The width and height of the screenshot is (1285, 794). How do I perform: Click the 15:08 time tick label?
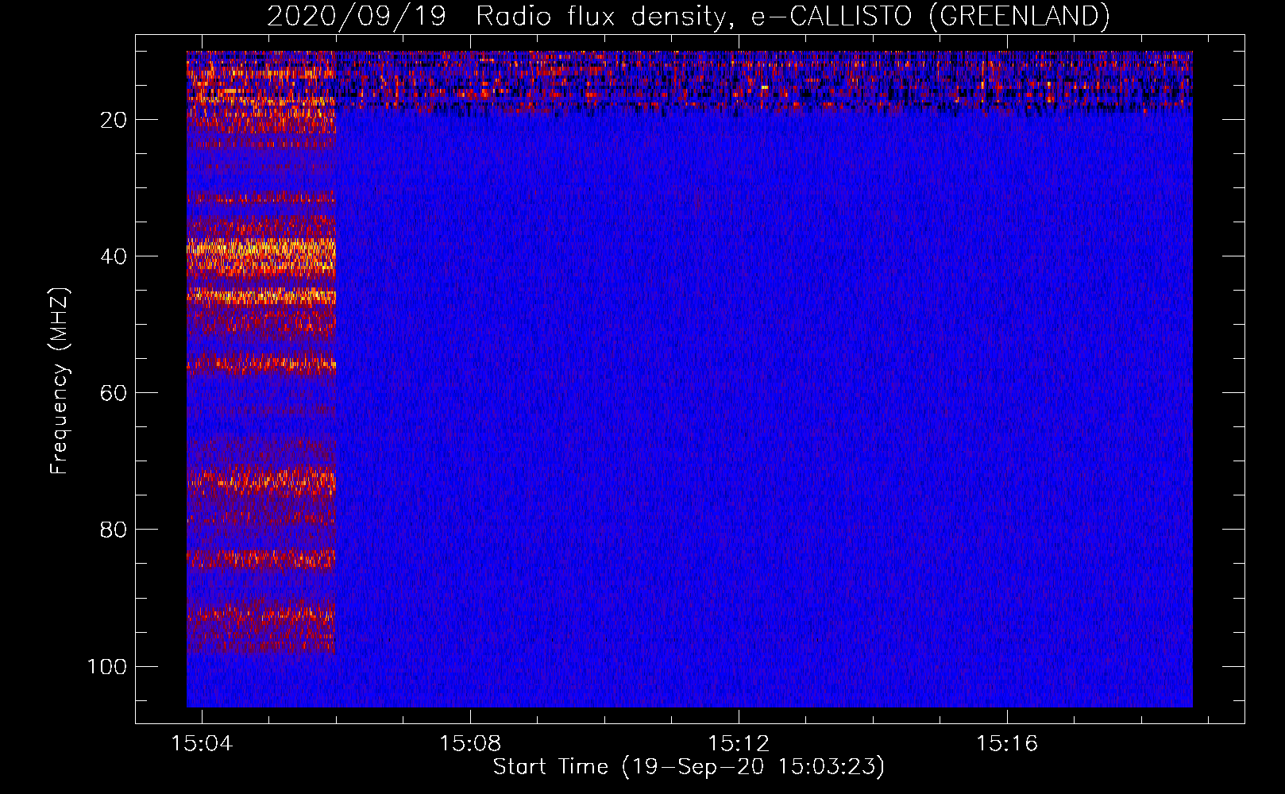(470, 744)
